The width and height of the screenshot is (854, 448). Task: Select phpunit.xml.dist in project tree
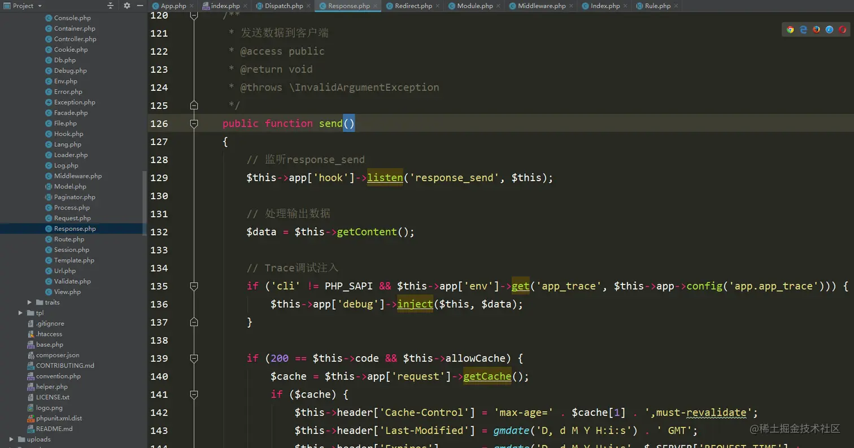pyautogui.click(x=59, y=418)
